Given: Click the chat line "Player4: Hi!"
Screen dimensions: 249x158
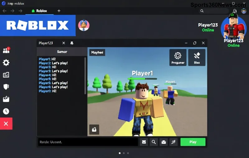Looking at the screenshot, I should (x=48, y=75).
